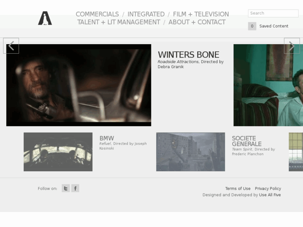Click saved content count badge

pyautogui.click(x=252, y=26)
